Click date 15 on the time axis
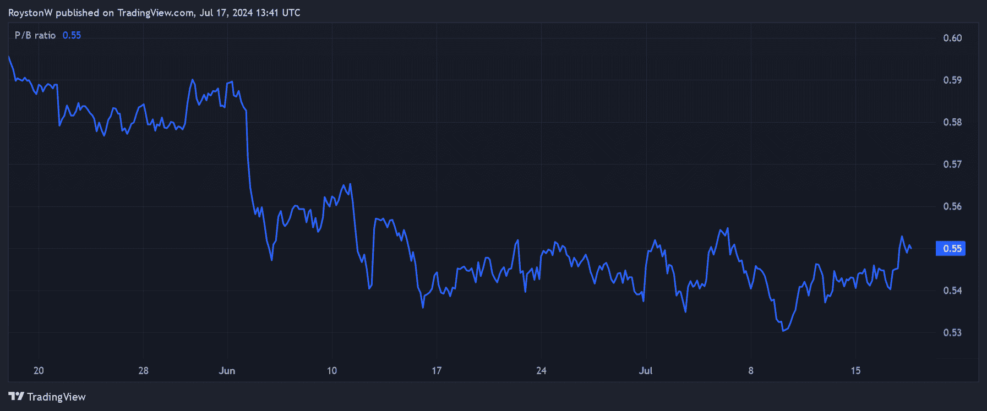Screen dimensions: 987x411 click(x=855, y=371)
